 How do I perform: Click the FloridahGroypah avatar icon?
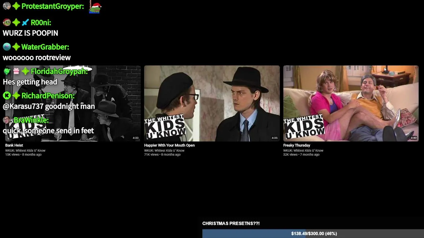[x=7, y=71]
